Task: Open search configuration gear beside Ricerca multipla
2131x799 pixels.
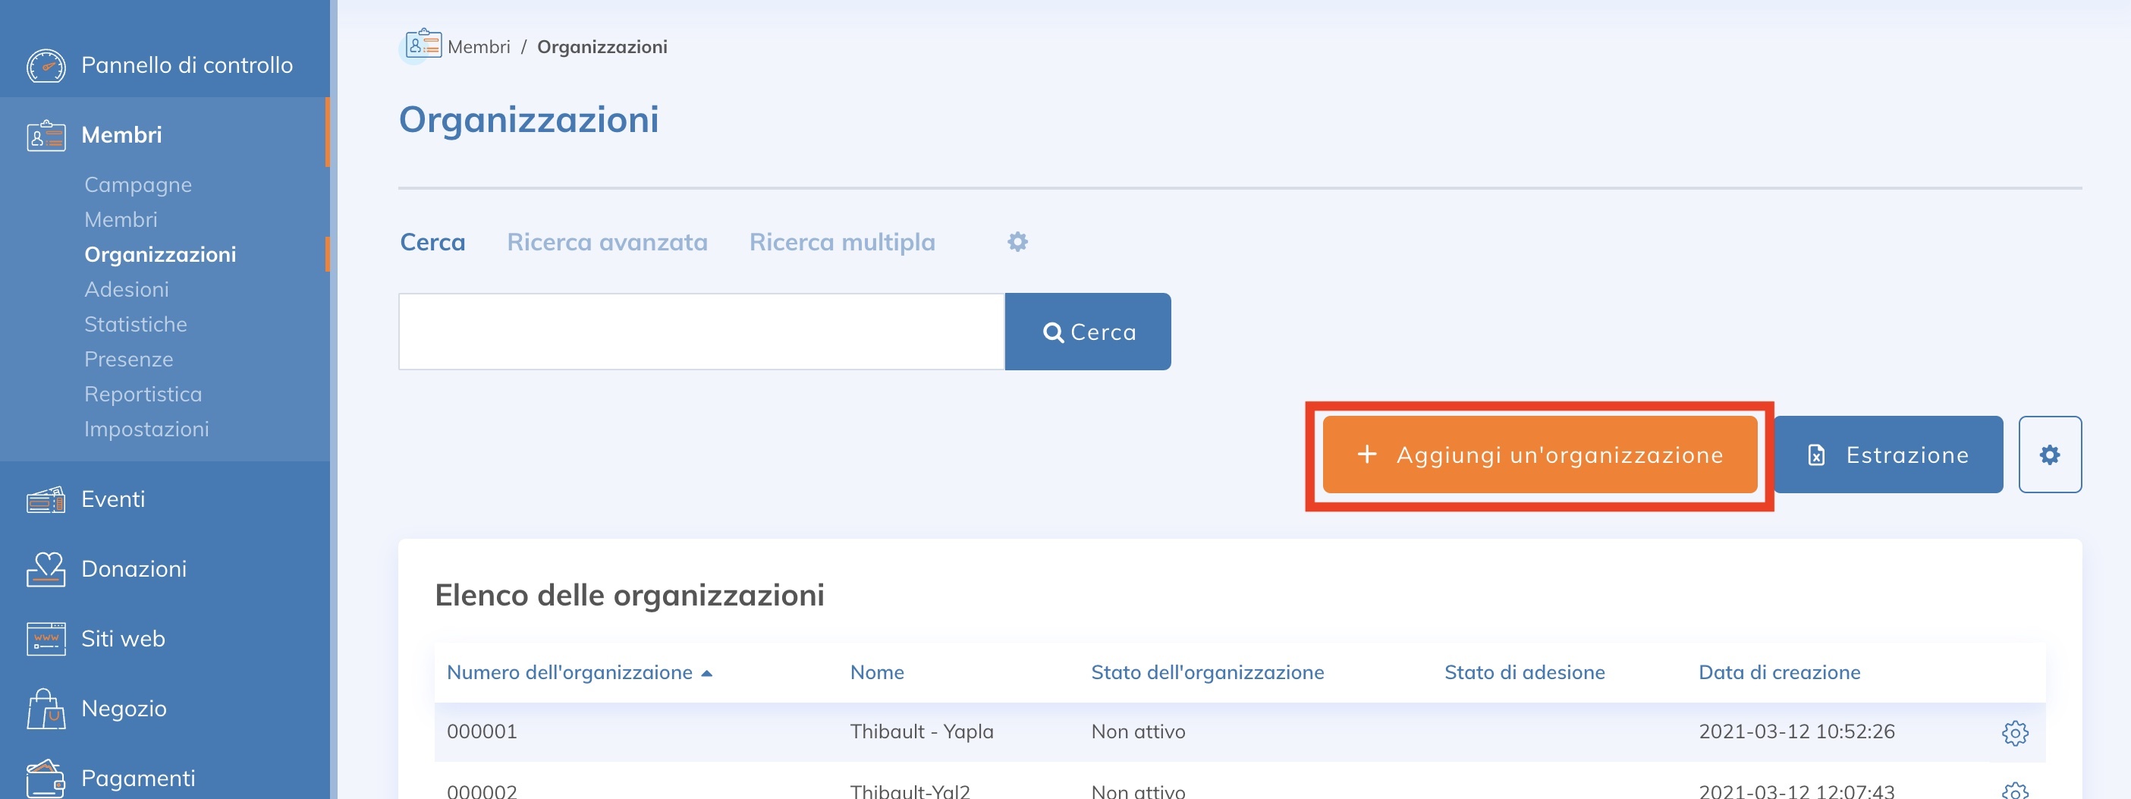Action: pyautogui.click(x=1017, y=241)
